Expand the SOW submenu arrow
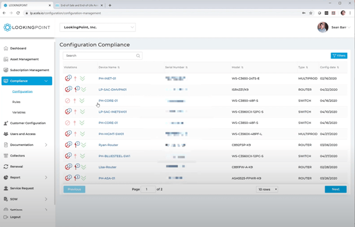Viewport: 355px width, 227px height. 46,199
